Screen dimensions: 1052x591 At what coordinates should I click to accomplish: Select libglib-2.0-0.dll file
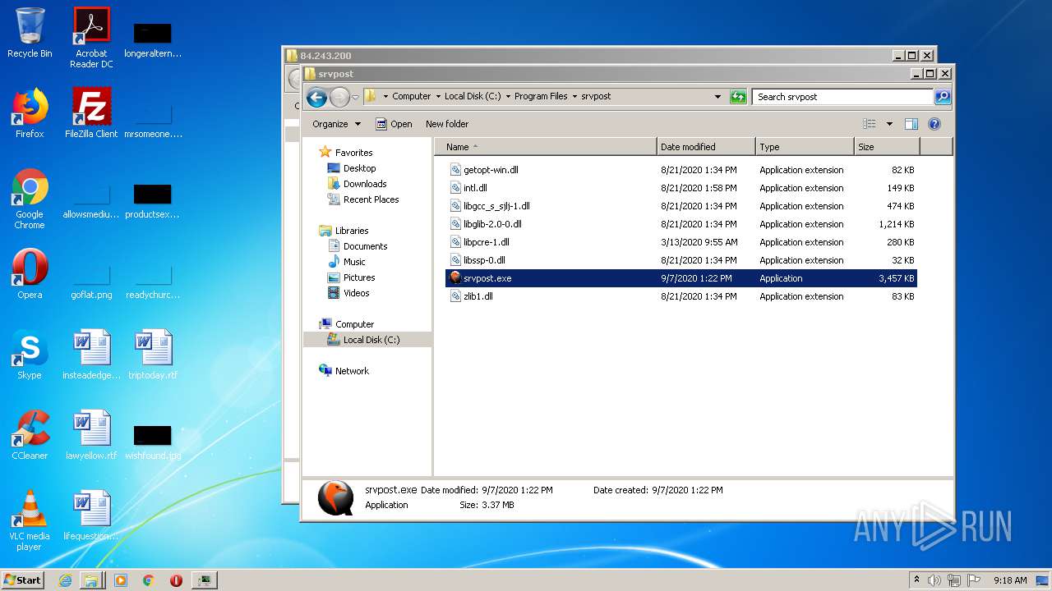[x=681, y=224]
